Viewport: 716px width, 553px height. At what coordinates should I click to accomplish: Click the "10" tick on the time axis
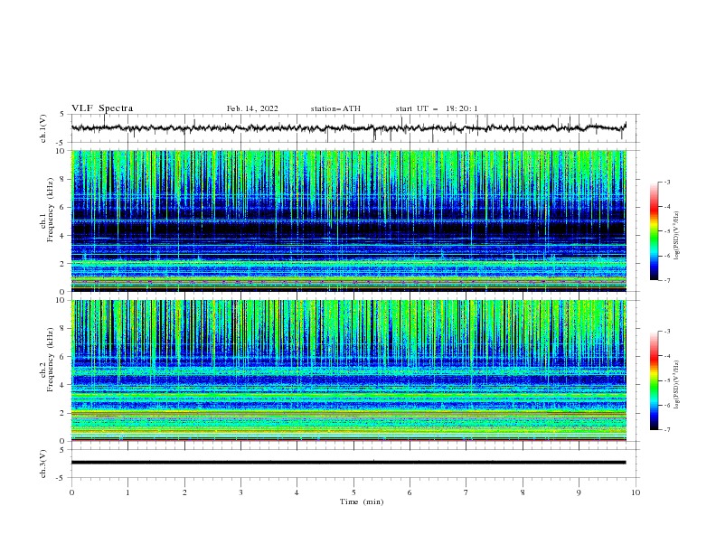pos(636,492)
